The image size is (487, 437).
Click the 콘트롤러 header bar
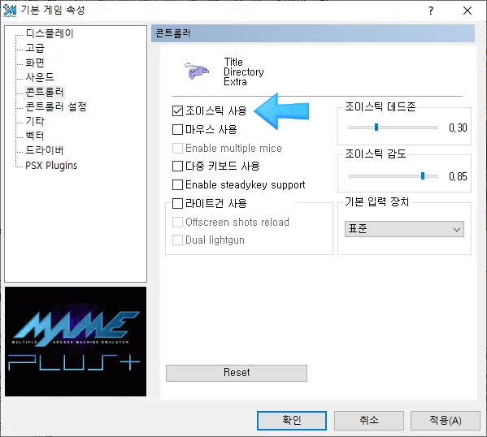pyautogui.click(x=313, y=33)
